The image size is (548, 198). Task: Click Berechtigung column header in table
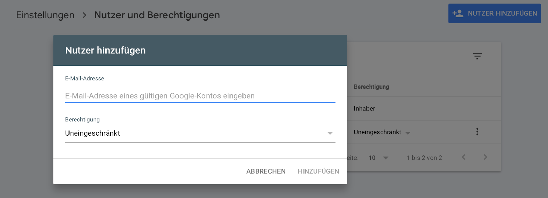tap(371, 87)
